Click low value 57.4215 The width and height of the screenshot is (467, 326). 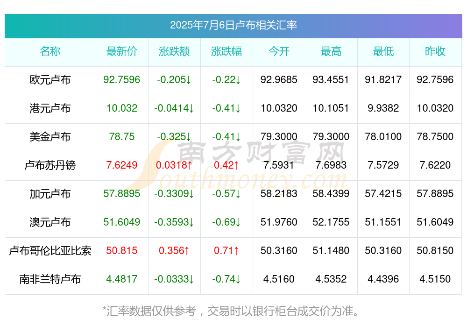click(383, 194)
